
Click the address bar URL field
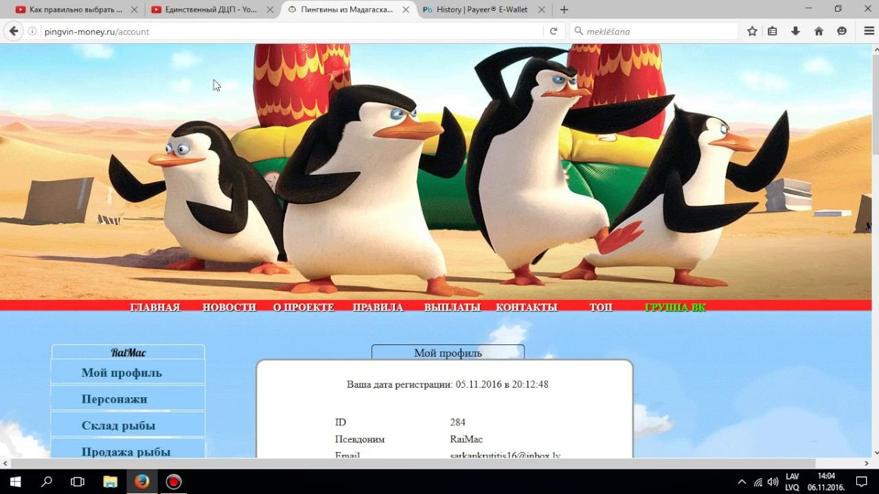click(292, 32)
